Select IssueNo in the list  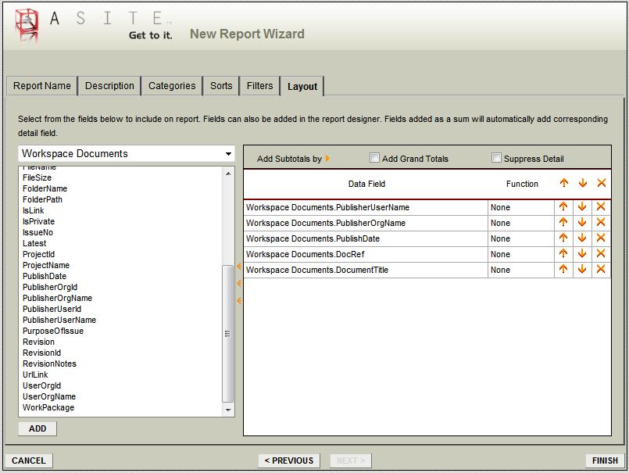(x=38, y=232)
